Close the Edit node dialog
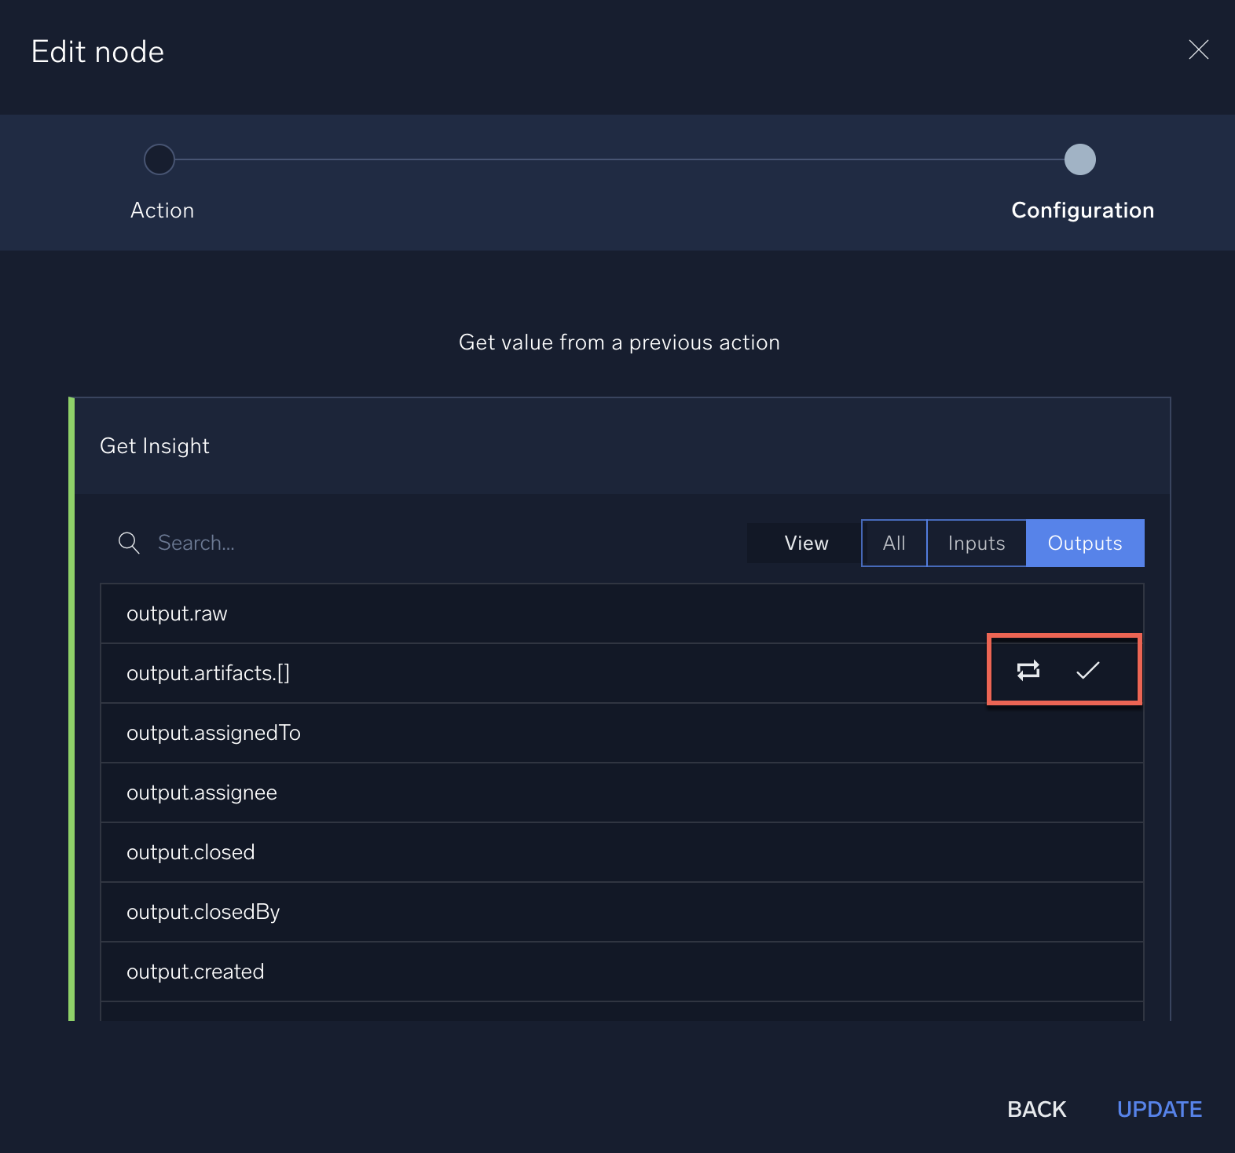This screenshot has height=1153, width=1235. (x=1198, y=50)
